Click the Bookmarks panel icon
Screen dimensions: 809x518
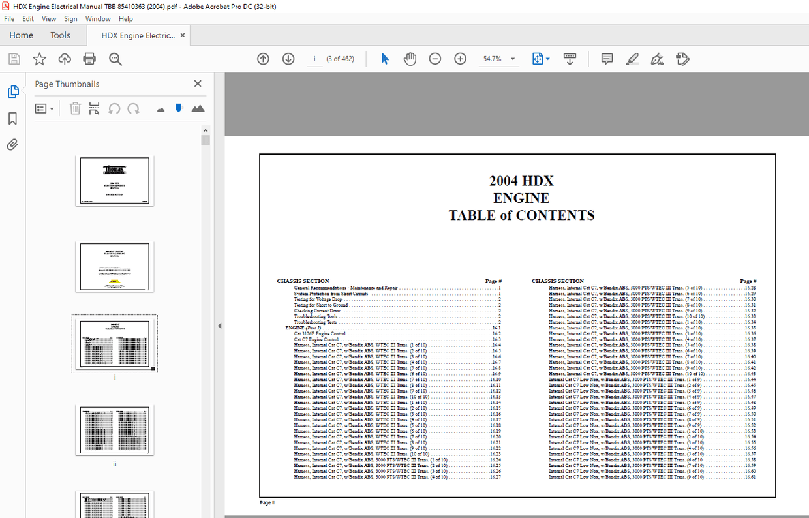click(13, 118)
